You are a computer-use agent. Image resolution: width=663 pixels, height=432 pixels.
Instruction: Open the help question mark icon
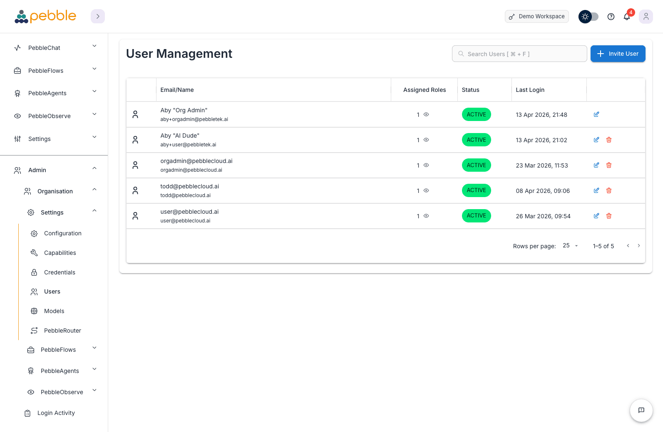611,17
